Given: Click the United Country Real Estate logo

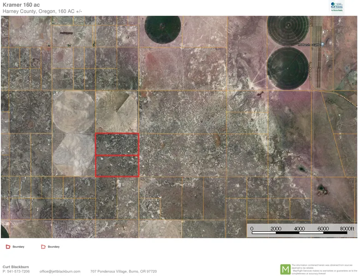Looking at the screenshot, I should pyautogui.click(x=336, y=7).
